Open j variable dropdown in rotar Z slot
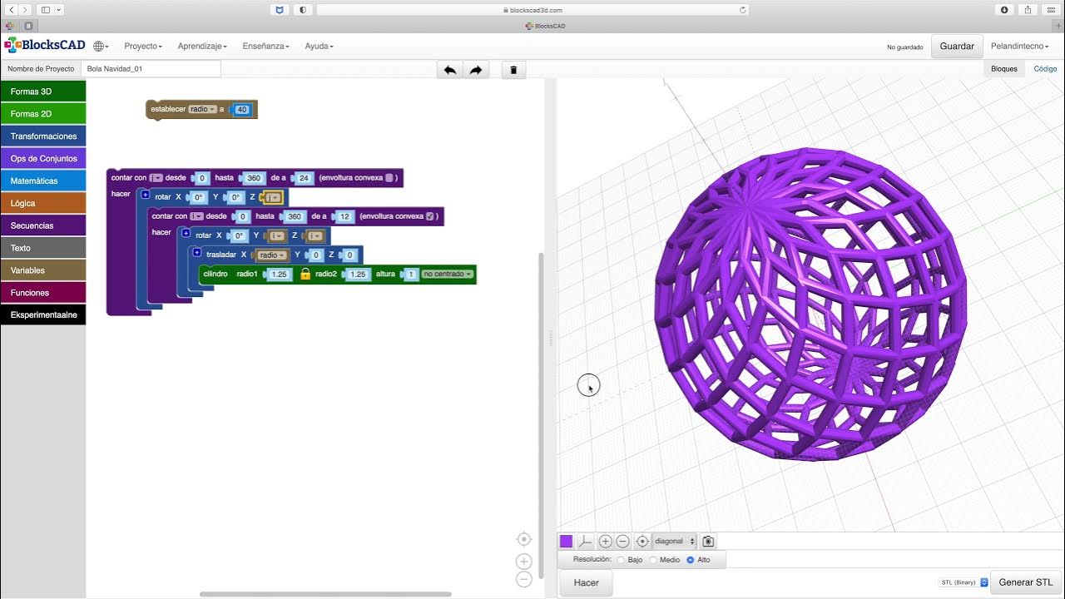 pyautogui.click(x=272, y=197)
